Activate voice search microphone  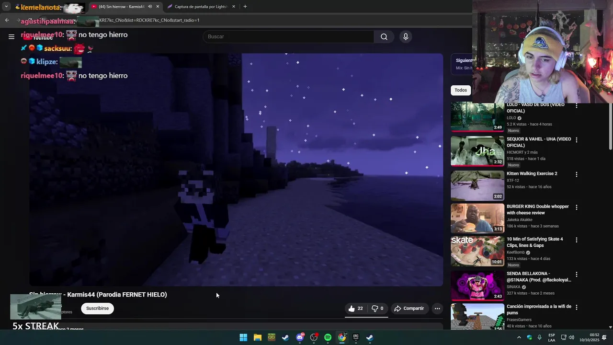406,36
